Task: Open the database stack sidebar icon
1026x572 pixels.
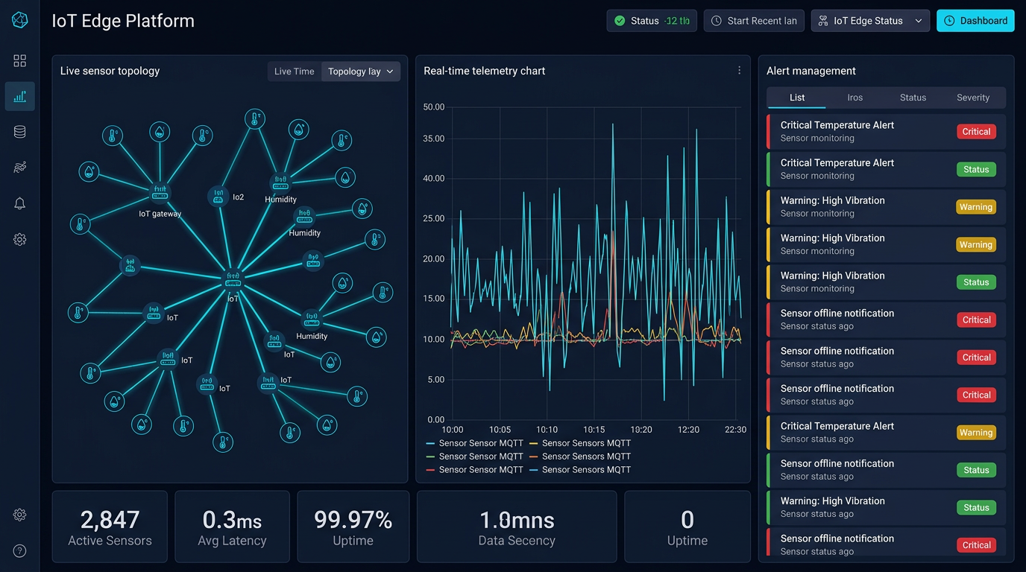Action: [x=20, y=132]
